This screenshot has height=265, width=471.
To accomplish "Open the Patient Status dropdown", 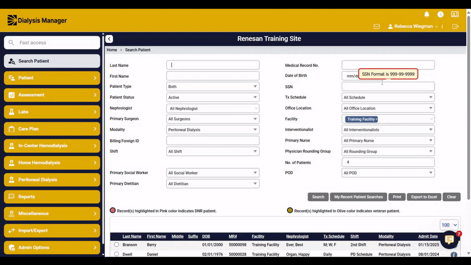I will 213,97.
